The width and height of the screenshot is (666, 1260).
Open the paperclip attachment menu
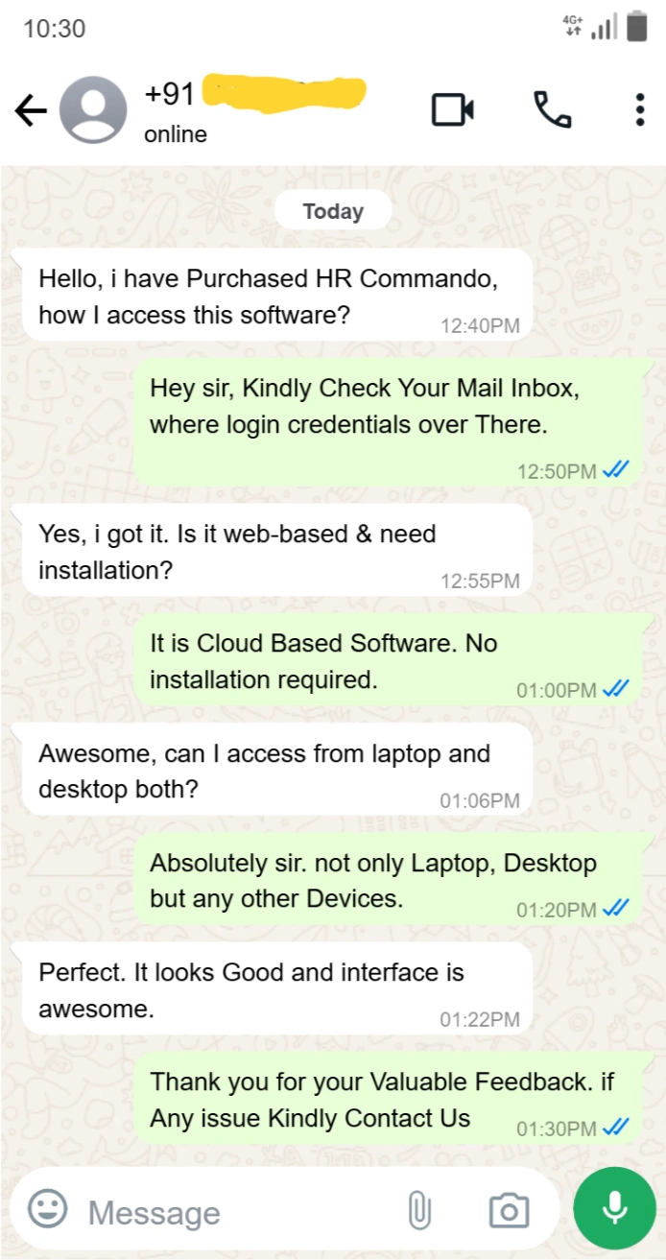click(x=419, y=1211)
